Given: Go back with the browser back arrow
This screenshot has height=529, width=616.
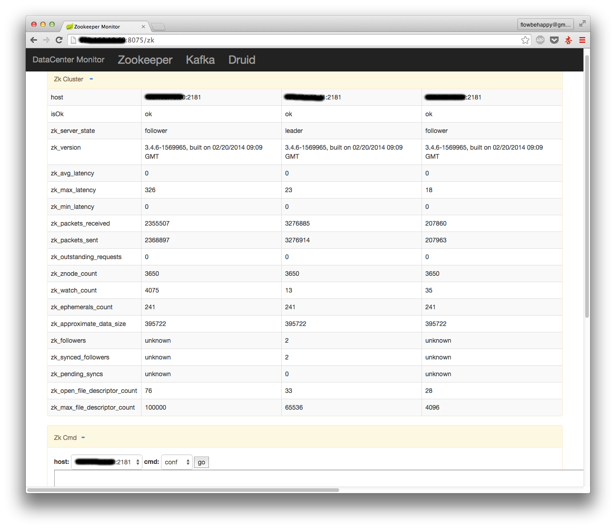Looking at the screenshot, I should click(33, 40).
